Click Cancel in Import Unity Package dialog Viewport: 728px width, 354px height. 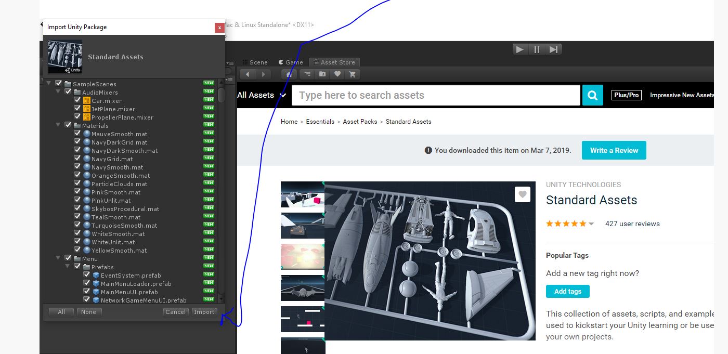point(175,312)
